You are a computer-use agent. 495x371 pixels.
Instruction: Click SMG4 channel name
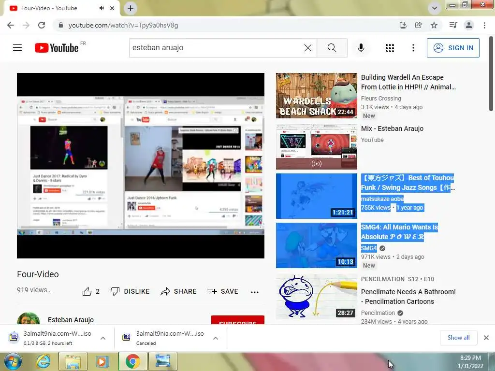tap(369, 248)
